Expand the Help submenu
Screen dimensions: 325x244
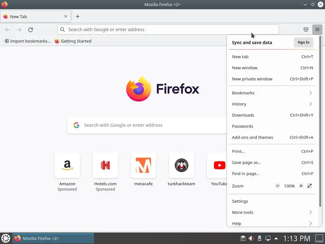272,223
